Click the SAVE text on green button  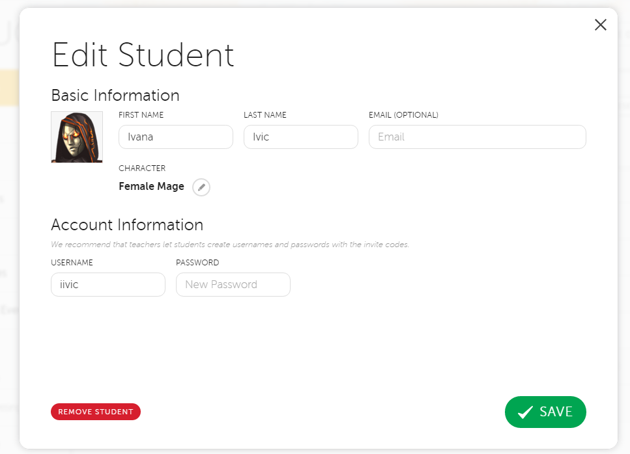(x=556, y=412)
